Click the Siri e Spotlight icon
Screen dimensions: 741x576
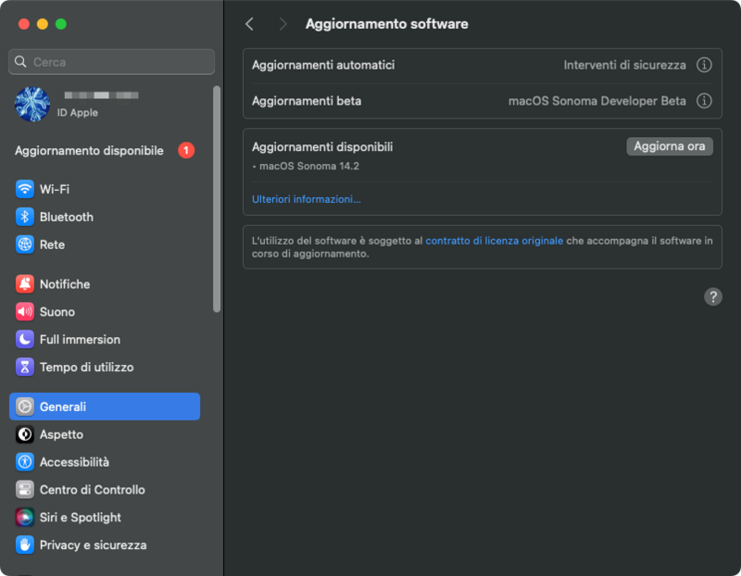pyautogui.click(x=25, y=518)
